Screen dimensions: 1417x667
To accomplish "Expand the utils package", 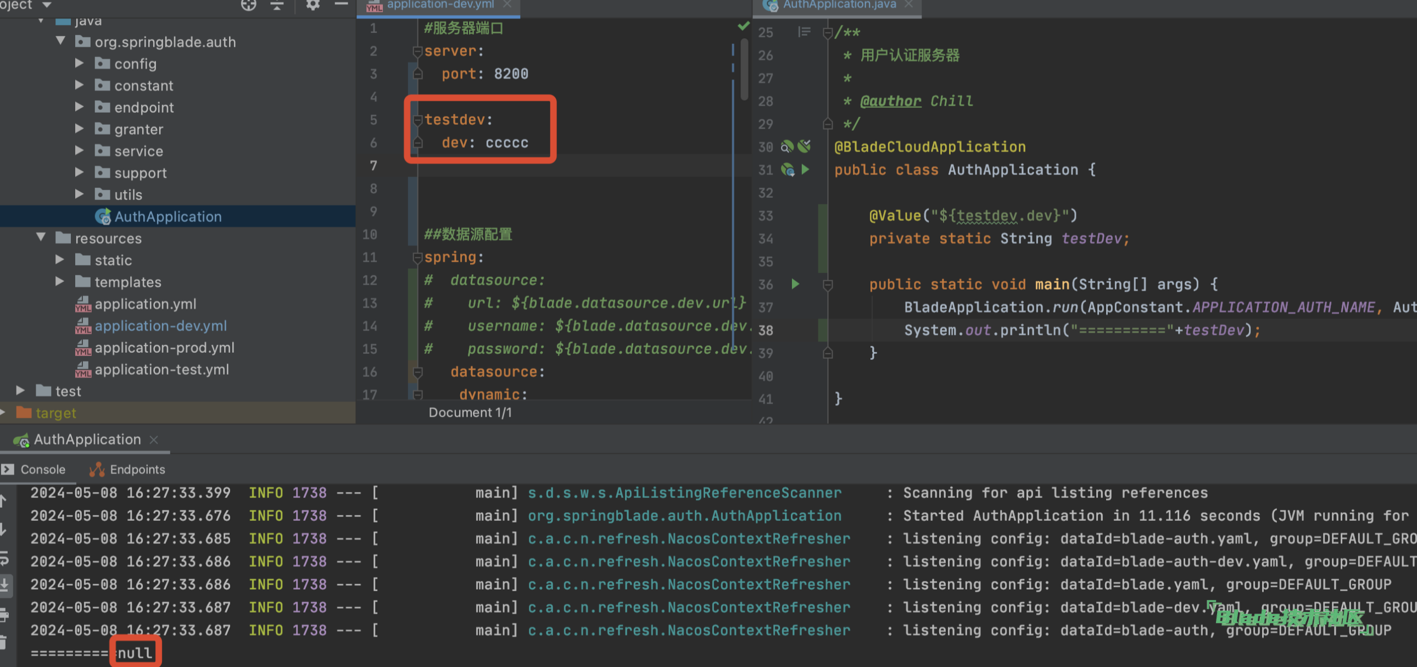I will (79, 194).
